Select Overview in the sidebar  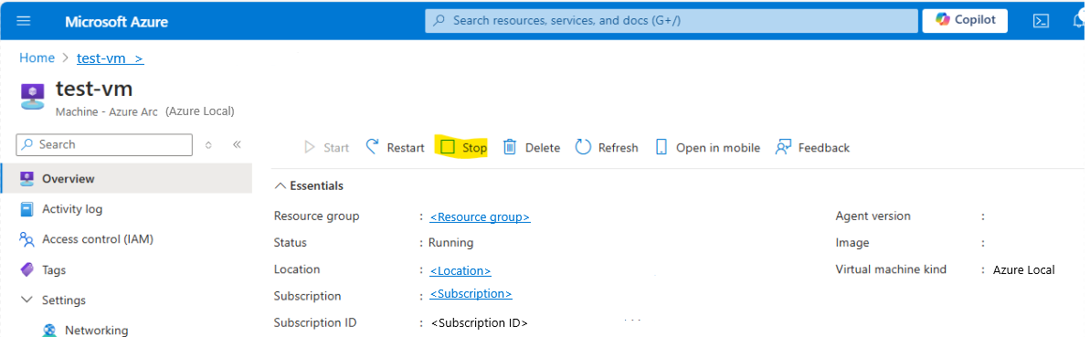pos(126,179)
